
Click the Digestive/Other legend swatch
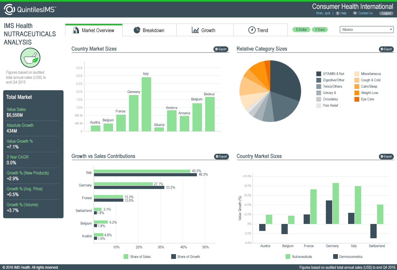[x=319, y=80]
